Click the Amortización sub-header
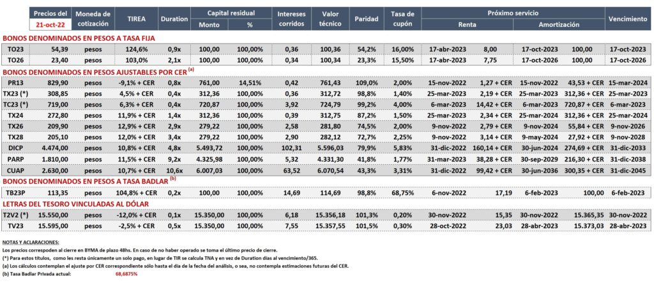Screen dimensions: 654x283 coord(559,25)
